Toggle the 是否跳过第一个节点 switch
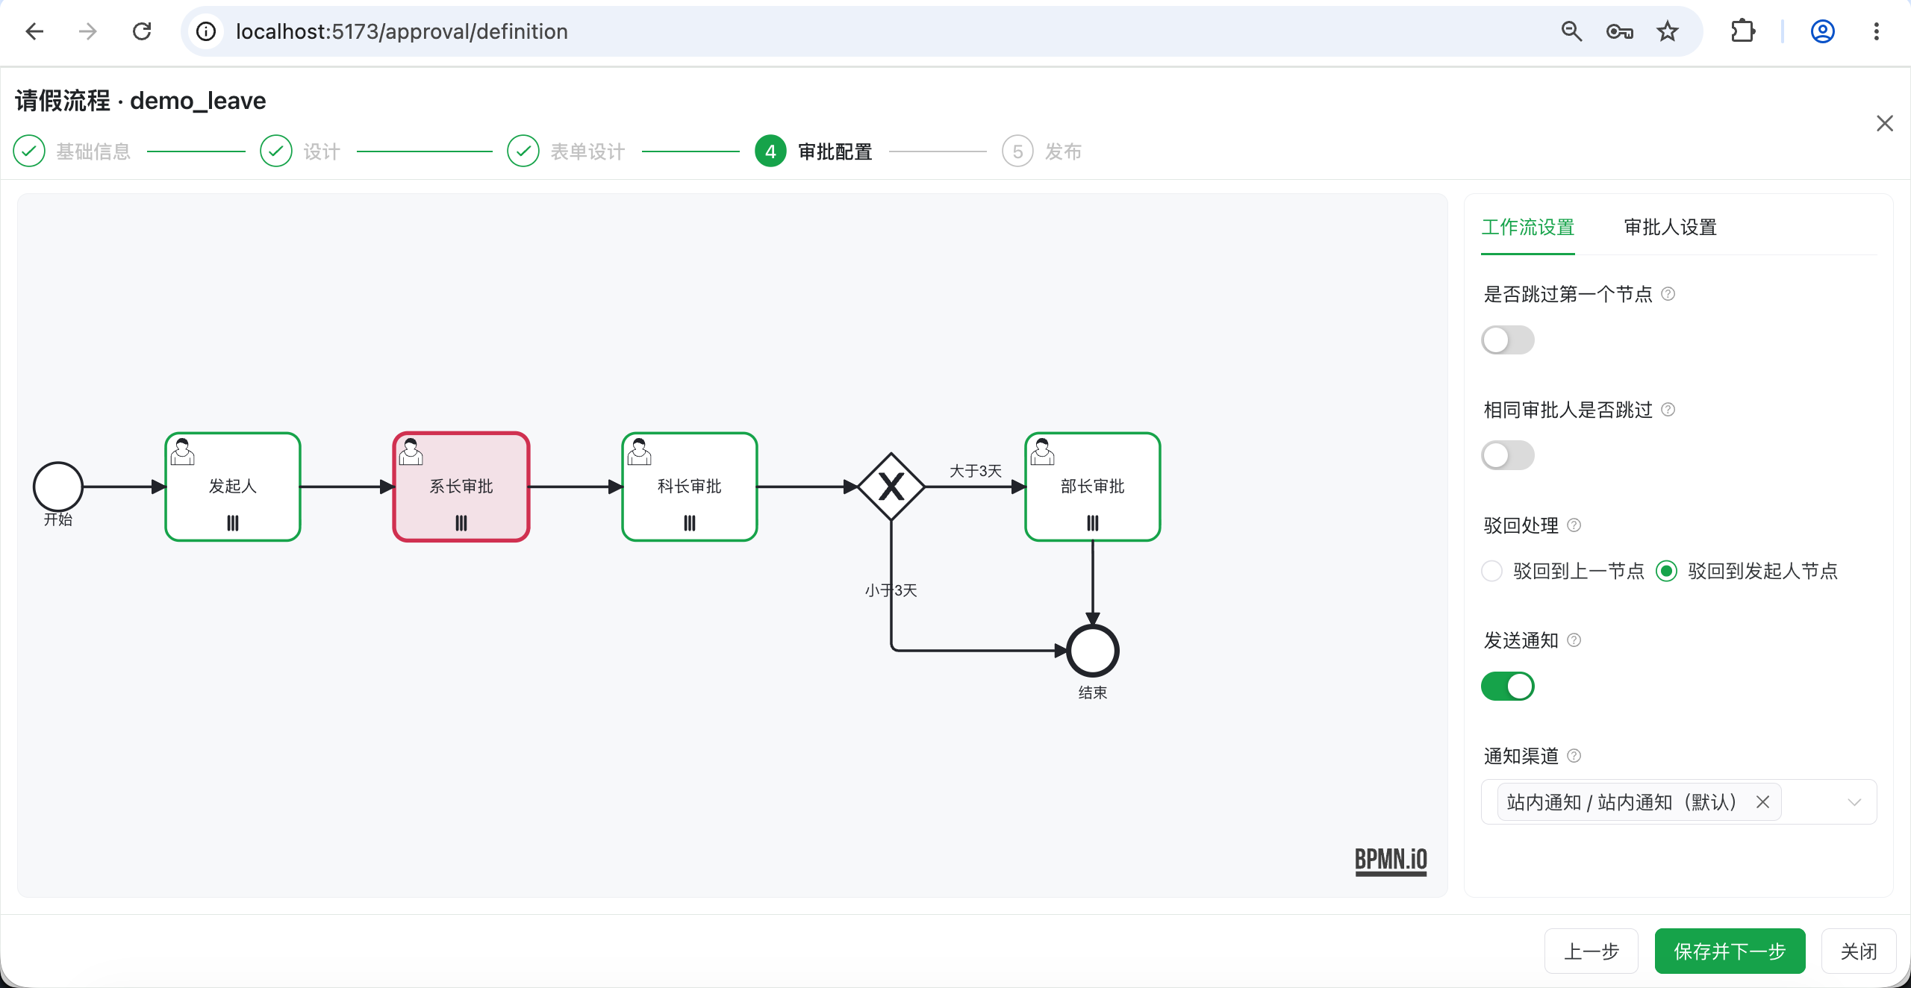 [1508, 340]
